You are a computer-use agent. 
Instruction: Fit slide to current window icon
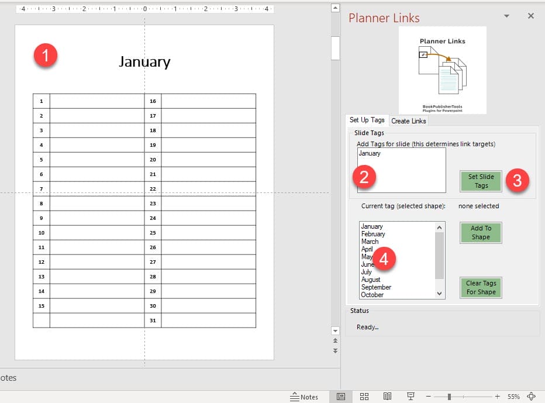coord(532,397)
